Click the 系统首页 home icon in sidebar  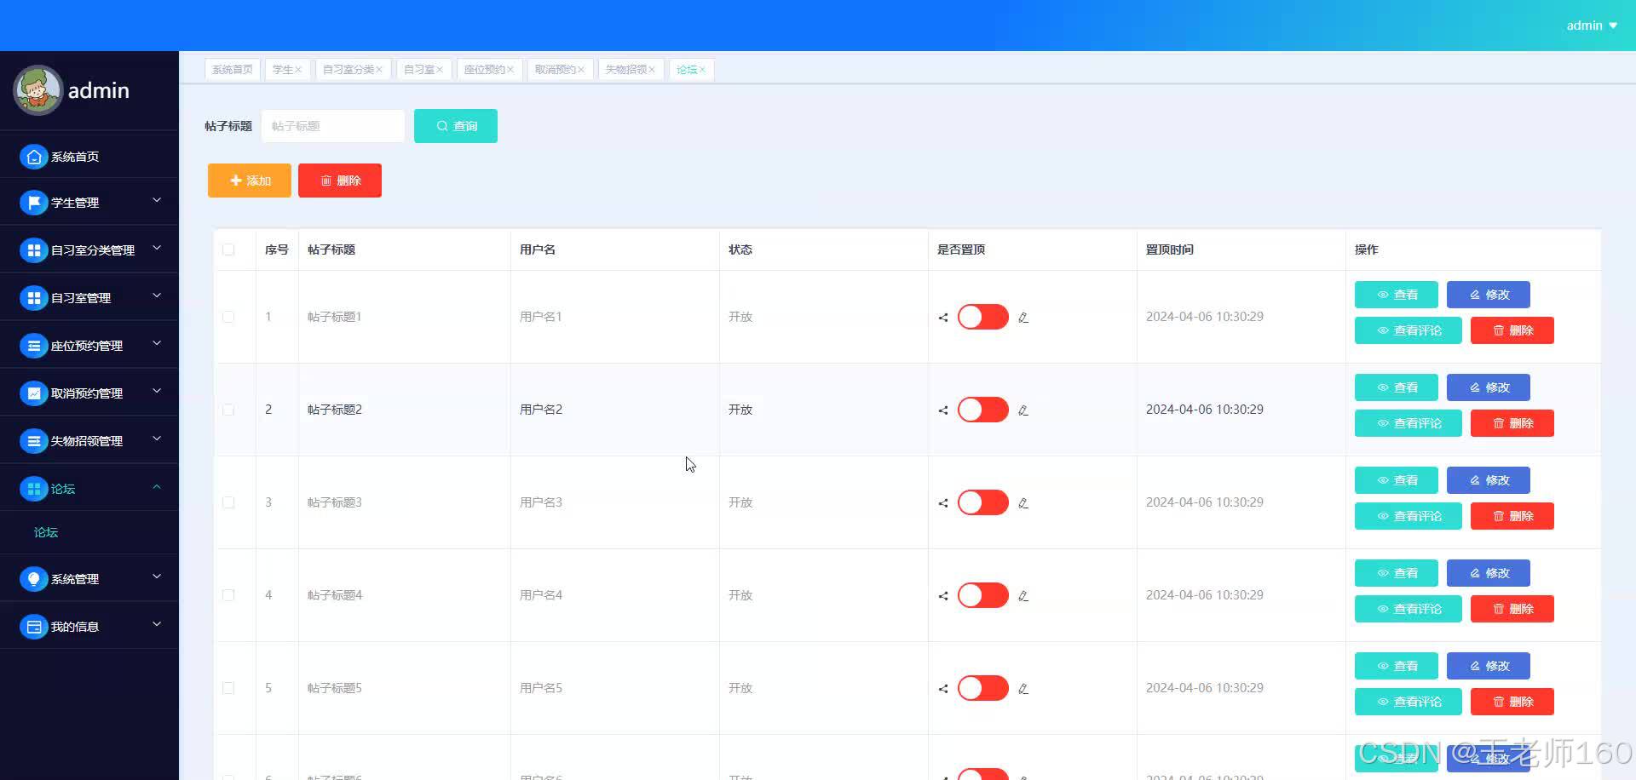[x=33, y=157]
